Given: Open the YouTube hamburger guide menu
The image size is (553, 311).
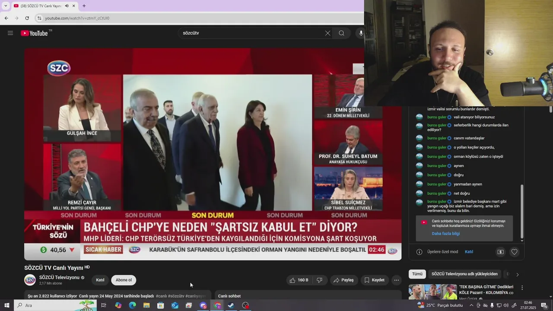Looking at the screenshot, I should tap(10, 33).
